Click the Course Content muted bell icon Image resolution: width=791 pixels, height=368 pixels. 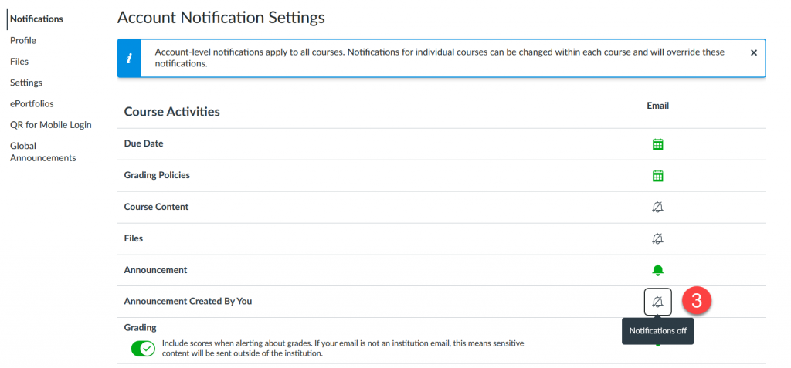click(x=657, y=207)
